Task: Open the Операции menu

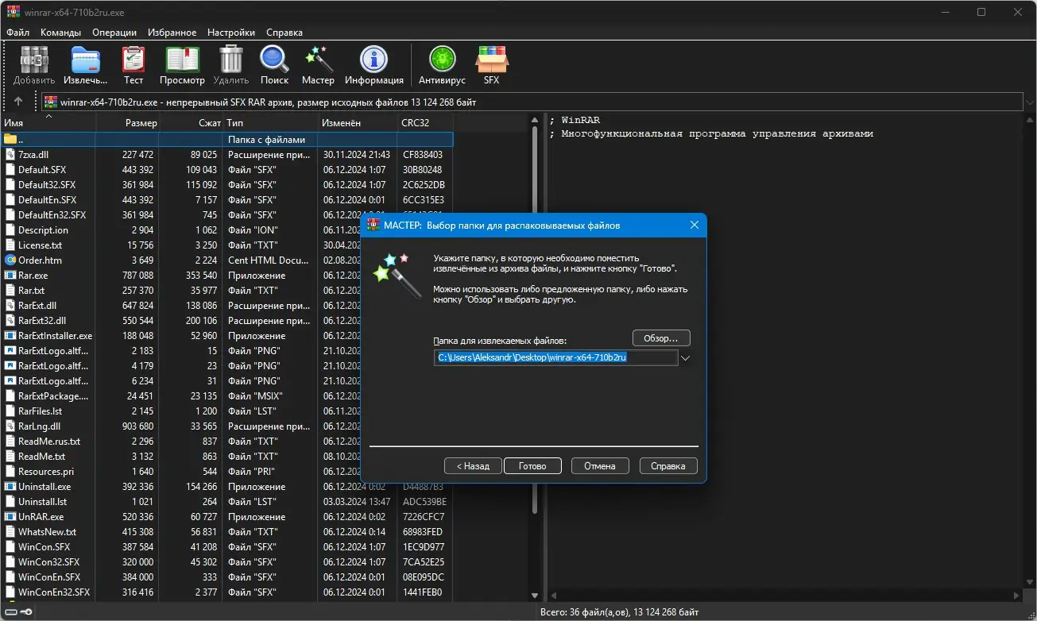Action: coord(114,33)
